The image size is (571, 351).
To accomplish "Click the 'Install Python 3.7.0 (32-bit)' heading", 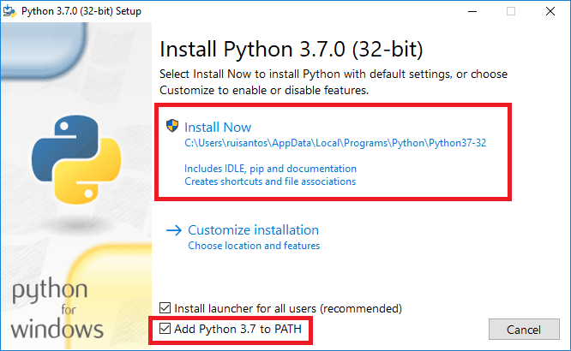I will tap(292, 46).
